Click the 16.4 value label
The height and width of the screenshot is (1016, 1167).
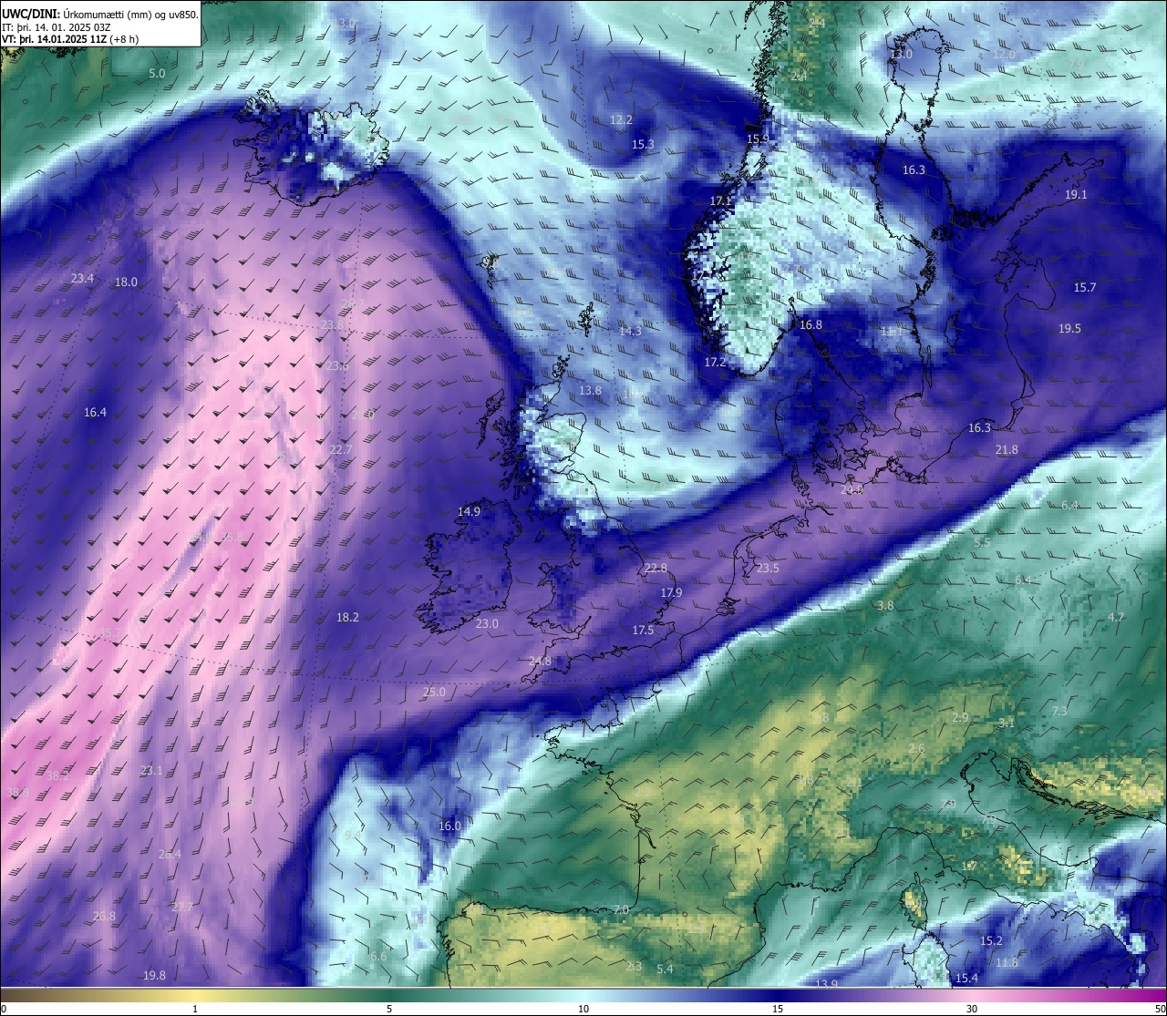tap(95, 412)
